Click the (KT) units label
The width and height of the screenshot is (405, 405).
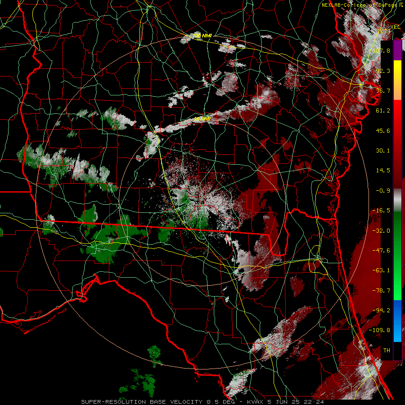coord(385,31)
